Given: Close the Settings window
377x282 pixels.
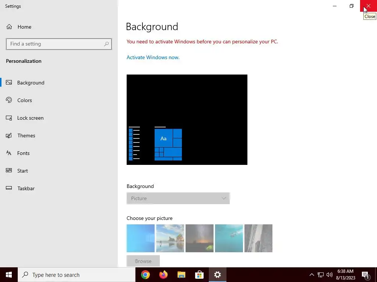Looking at the screenshot, I should 368,6.
